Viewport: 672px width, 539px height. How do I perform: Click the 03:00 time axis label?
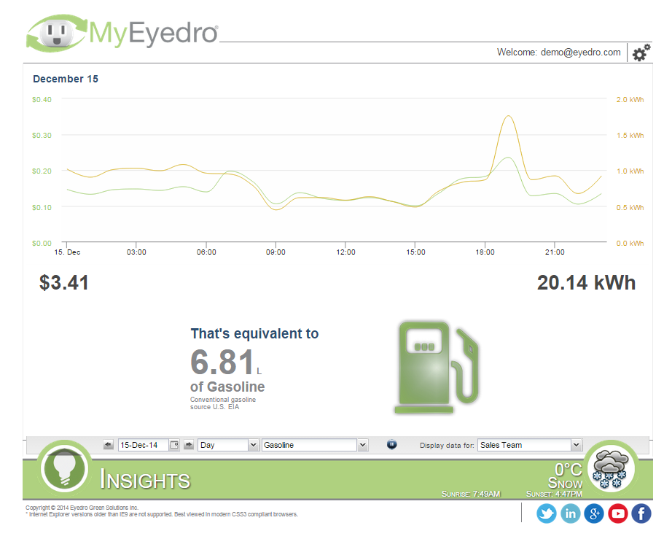[136, 252]
